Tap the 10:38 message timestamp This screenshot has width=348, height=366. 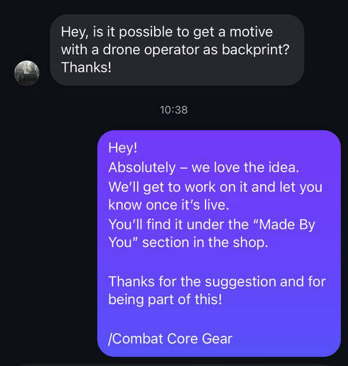click(x=174, y=110)
